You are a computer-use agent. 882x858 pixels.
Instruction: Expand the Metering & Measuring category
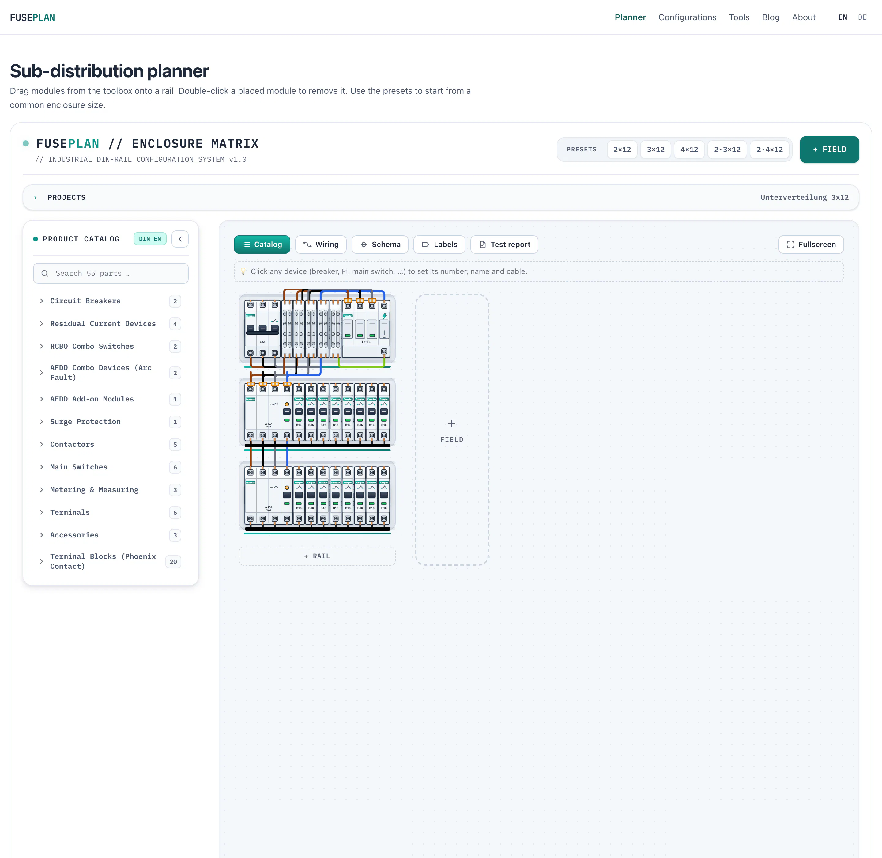[x=111, y=489]
